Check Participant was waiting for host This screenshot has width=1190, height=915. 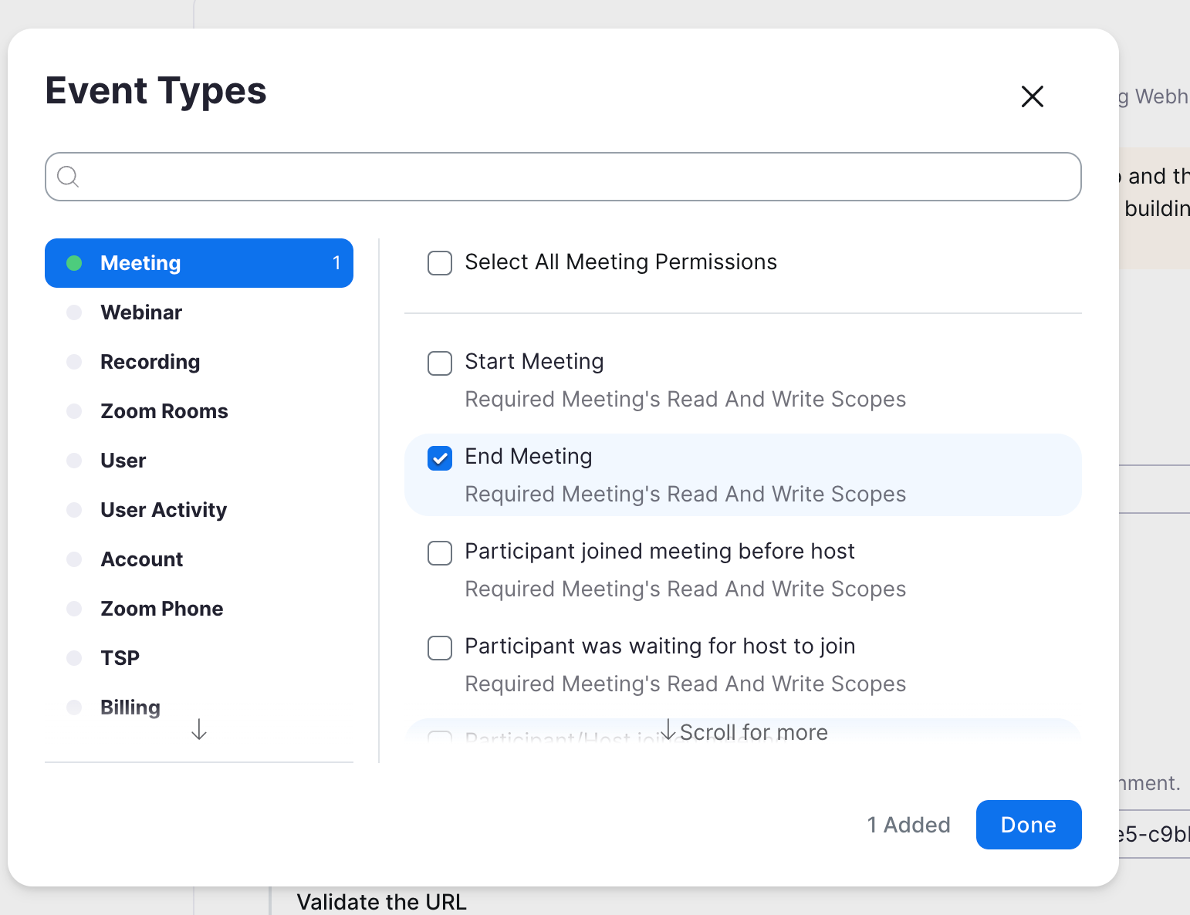(440, 648)
